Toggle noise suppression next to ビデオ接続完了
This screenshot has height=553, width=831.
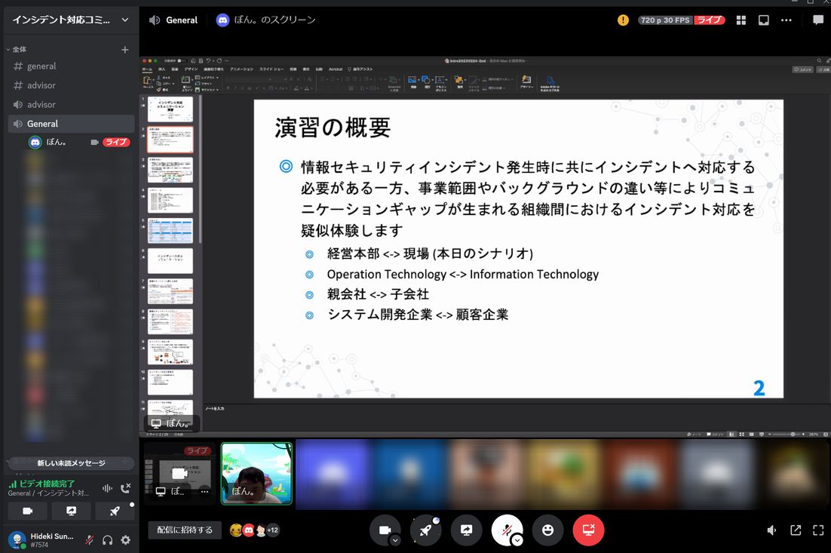pyautogui.click(x=106, y=488)
